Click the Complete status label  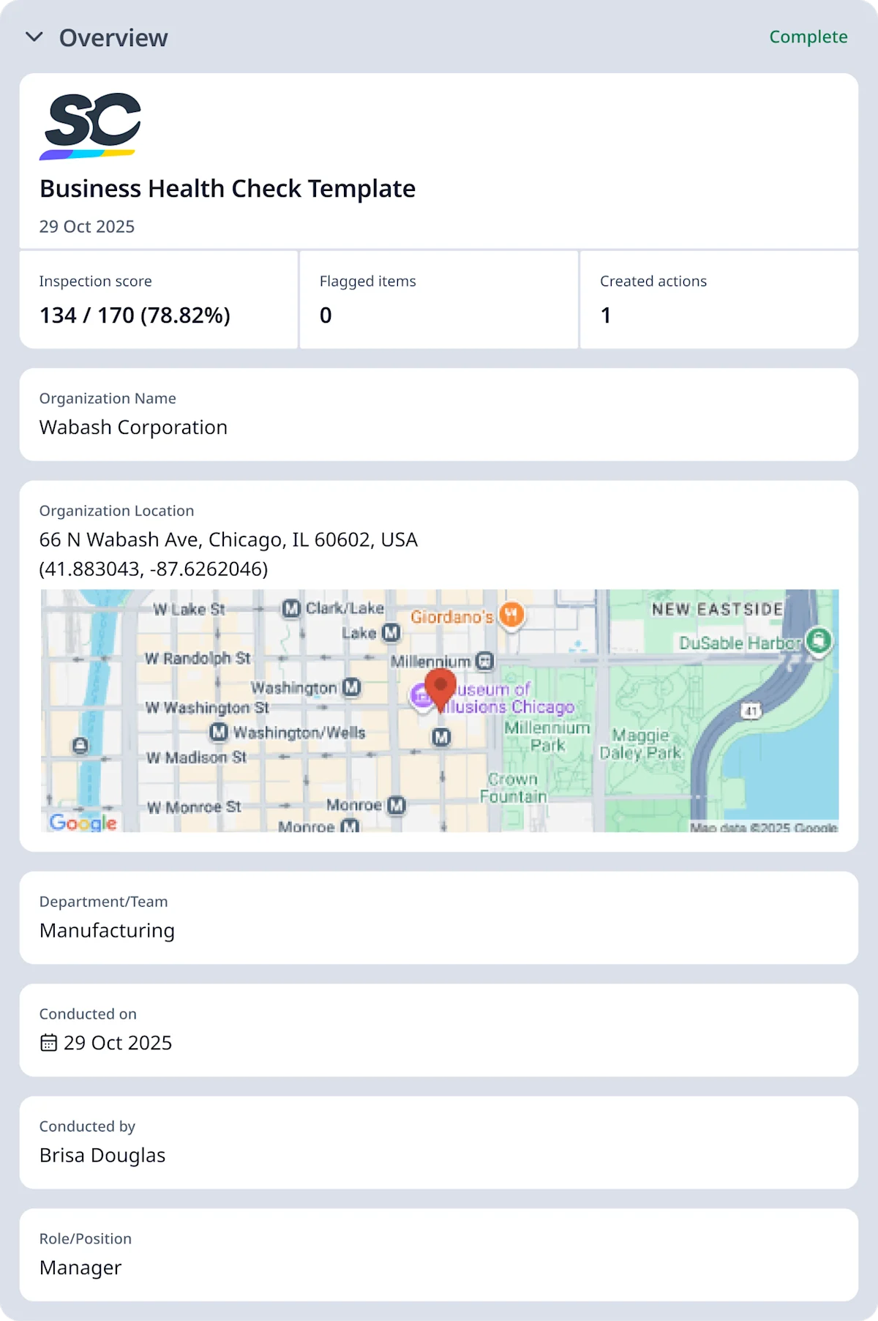point(808,37)
